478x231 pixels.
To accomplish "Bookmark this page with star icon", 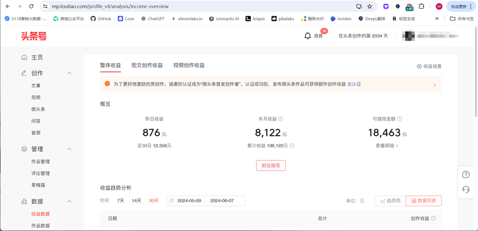I will (370, 7).
